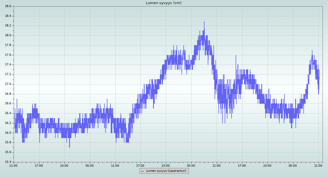Click the blue line swatch in the legend
This screenshot has width=328, height=177.
point(142,171)
